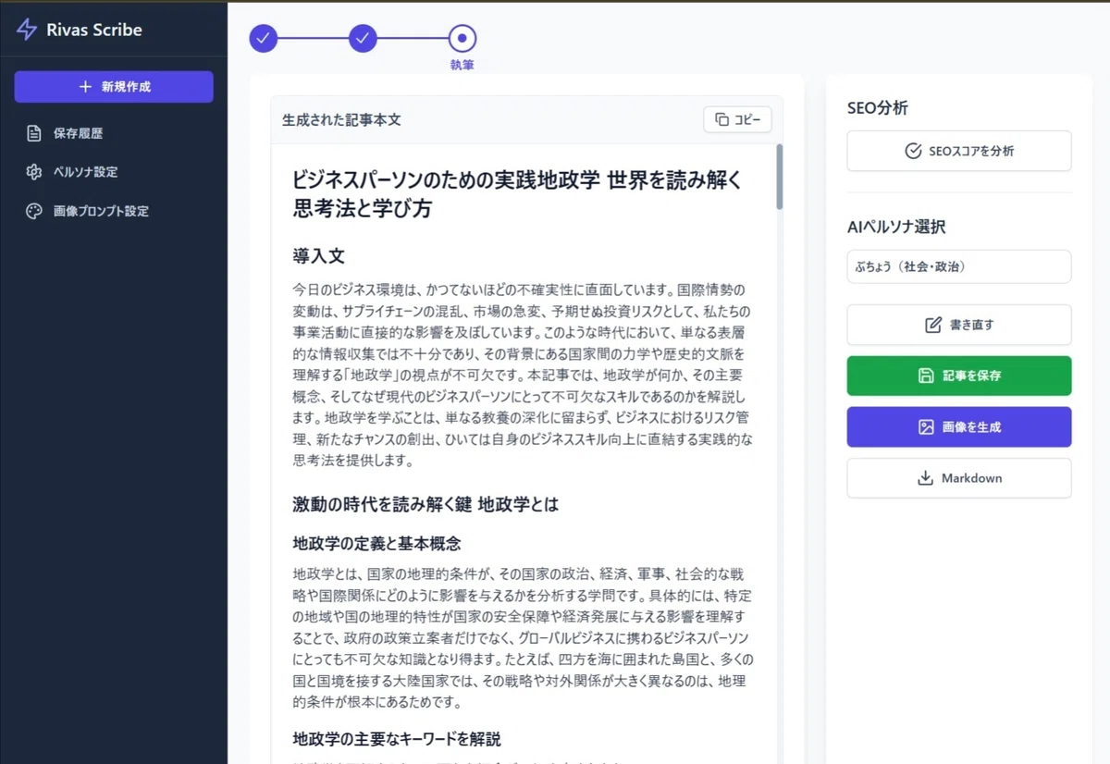Click the plus icon on 新規作成
This screenshot has width=1110, height=764.
tap(86, 87)
